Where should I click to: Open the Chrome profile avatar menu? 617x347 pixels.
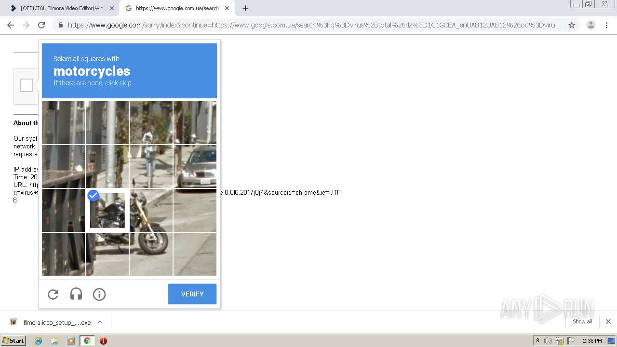tap(591, 25)
